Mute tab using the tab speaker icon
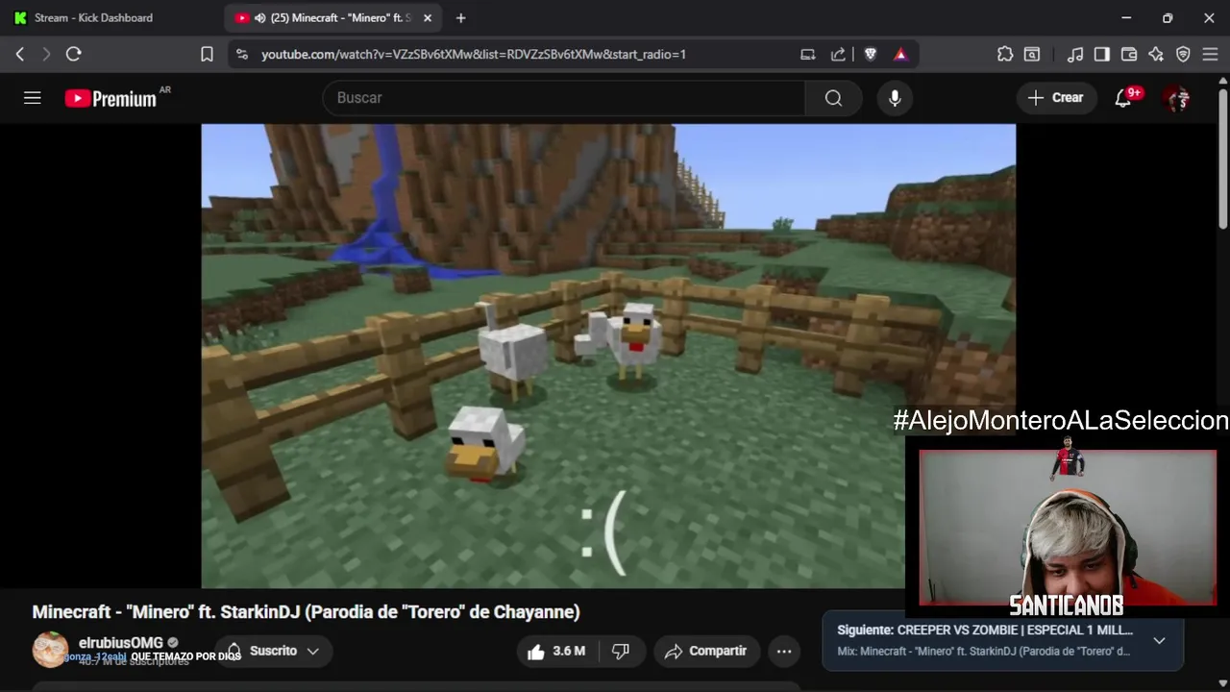This screenshot has width=1230, height=692. tap(260, 18)
